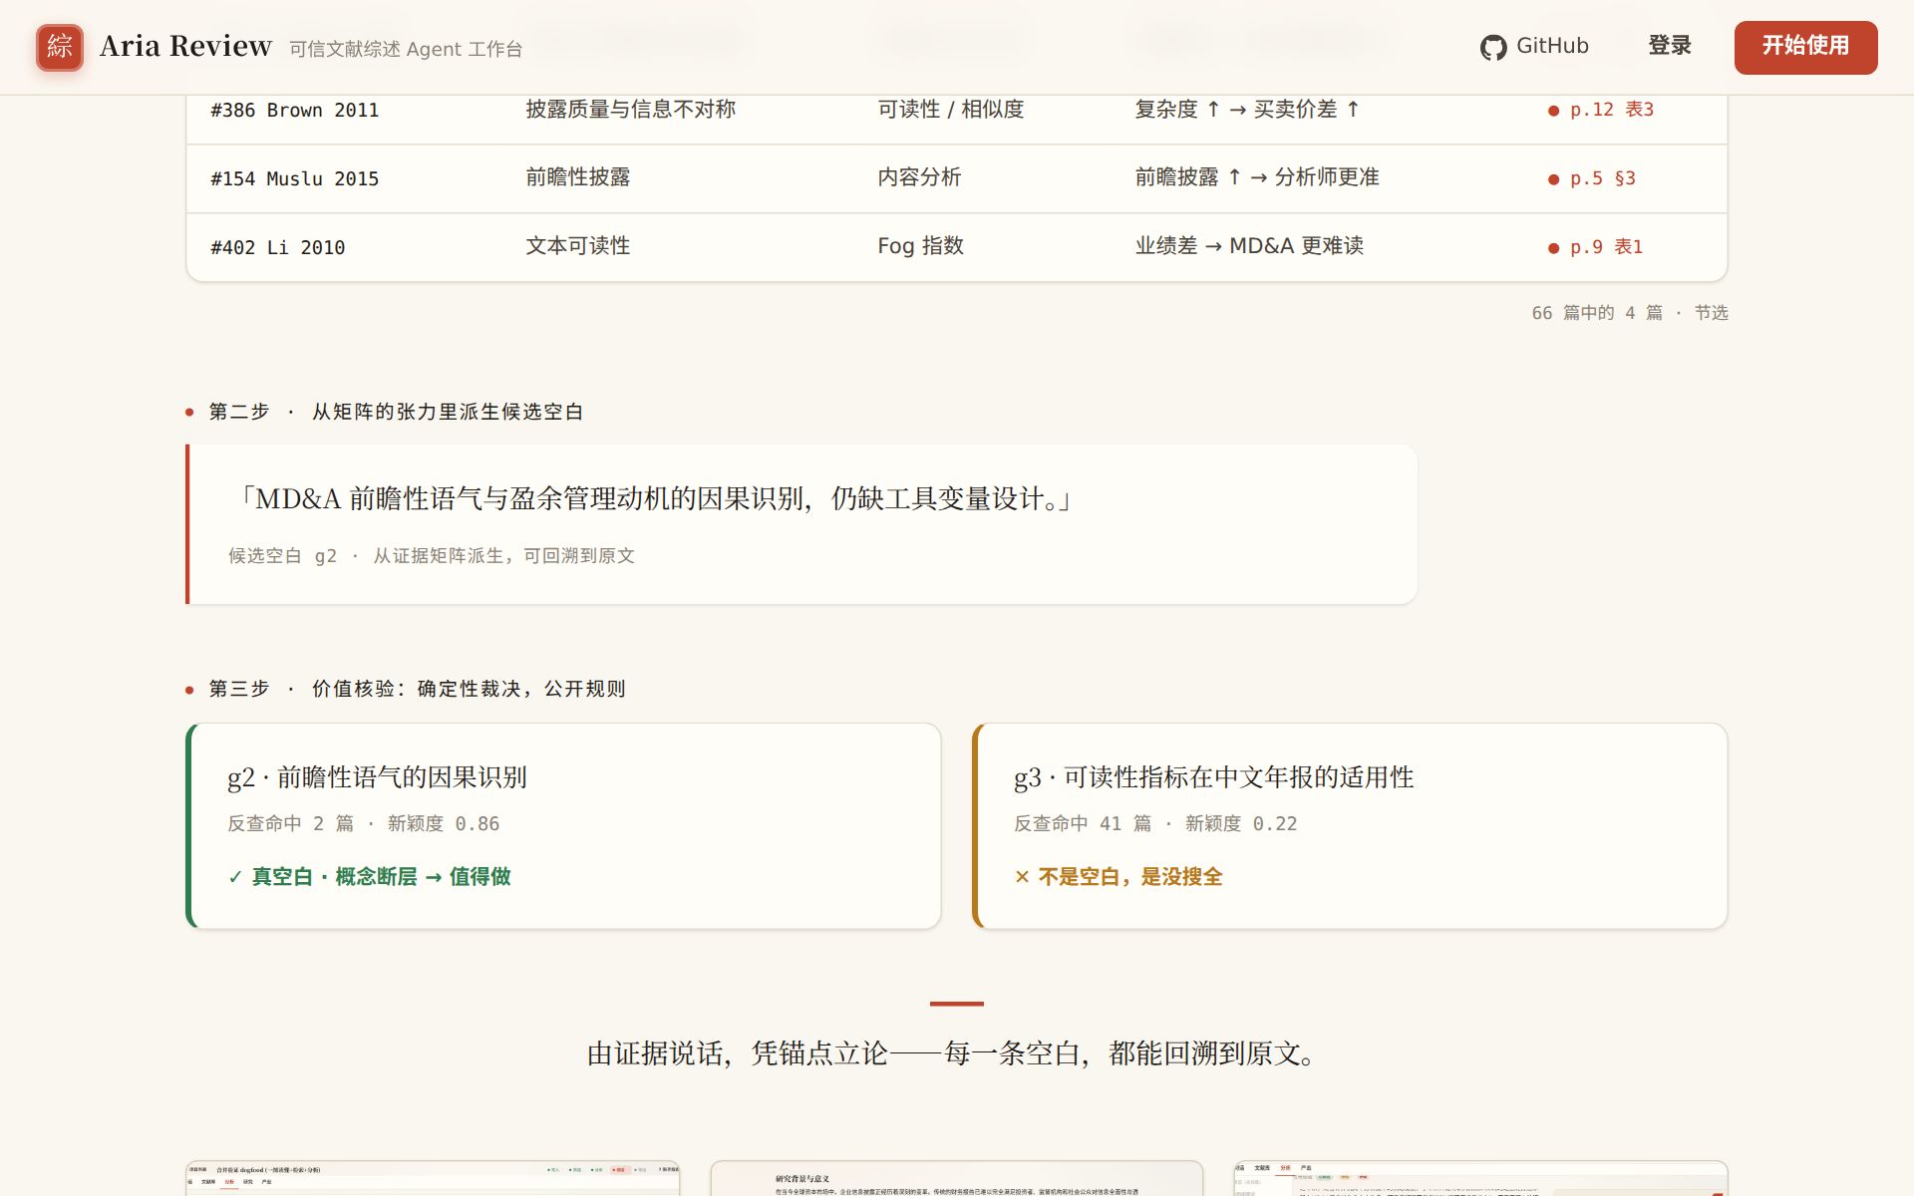Screen dimensions: 1914x1196
Task: Click cell 前瞻披露 ↑ → 分析师更准
Action: (x=1257, y=177)
